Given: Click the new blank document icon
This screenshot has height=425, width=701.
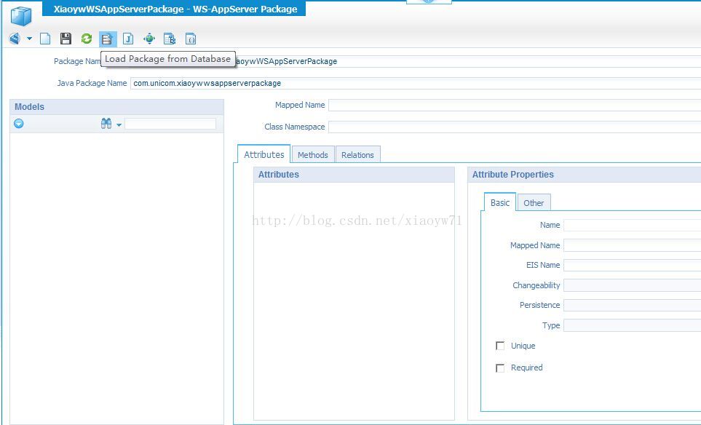Looking at the screenshot, I should (x=45, y=39).
